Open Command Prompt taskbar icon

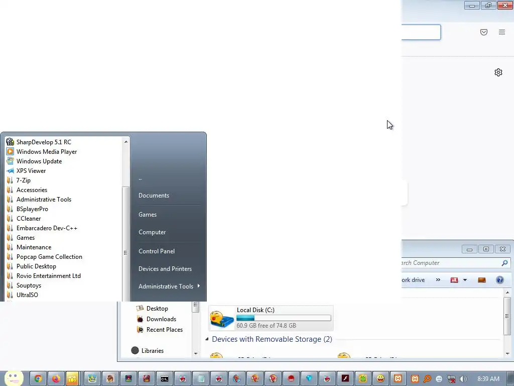point(165,379)
